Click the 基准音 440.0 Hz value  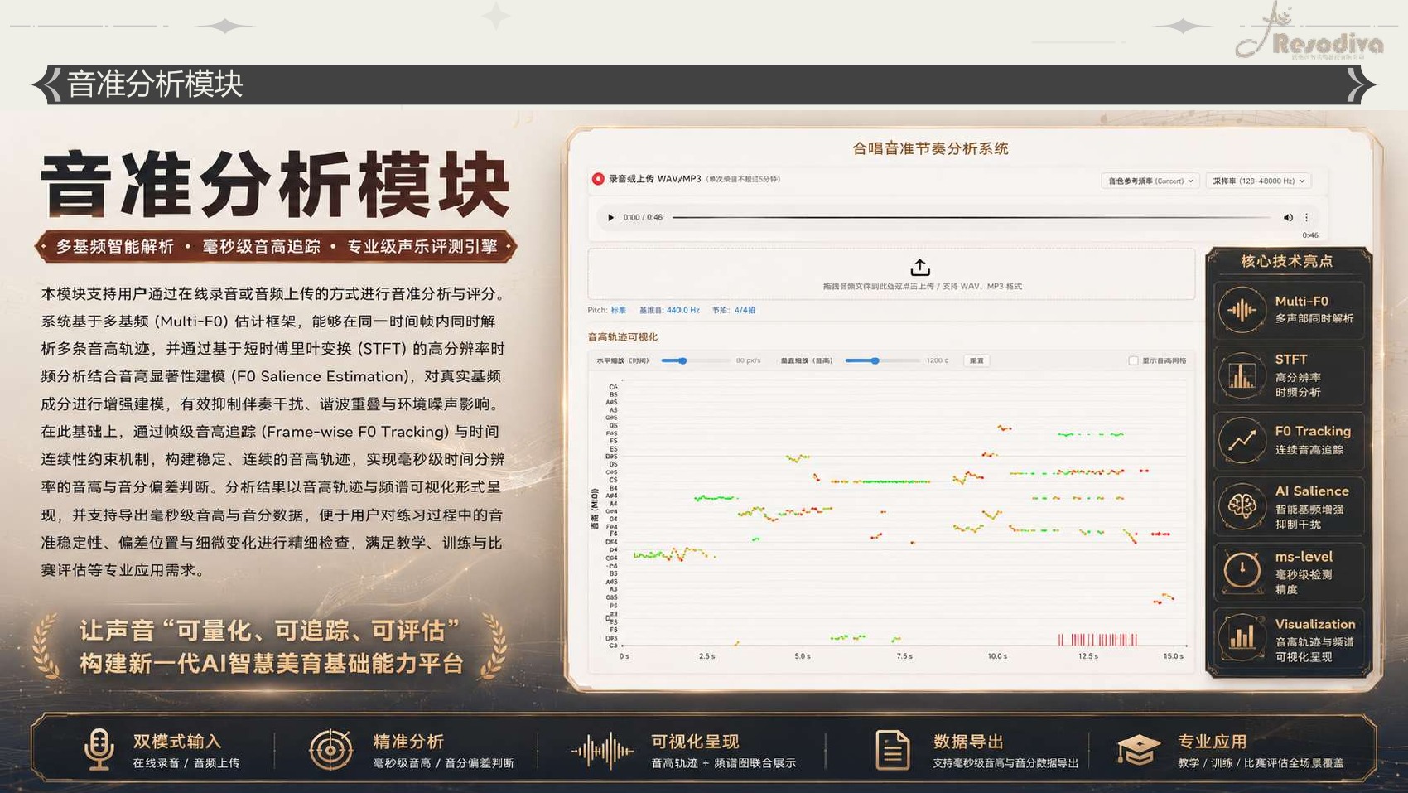click(683, 310)
